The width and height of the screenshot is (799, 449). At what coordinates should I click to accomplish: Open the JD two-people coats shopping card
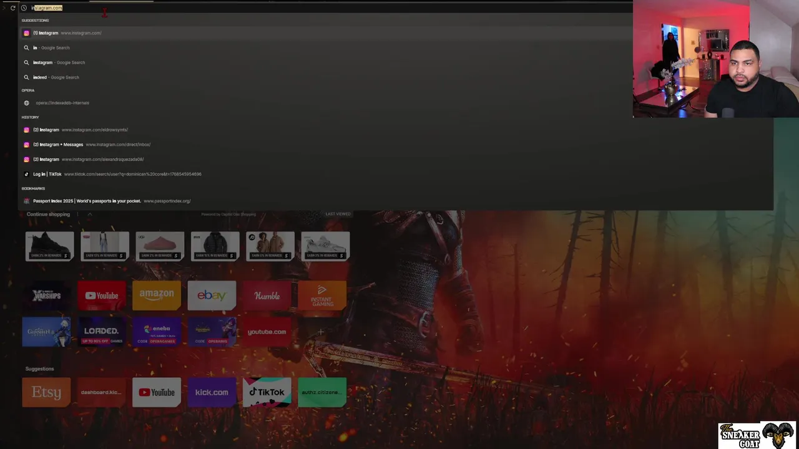point(270,246)
